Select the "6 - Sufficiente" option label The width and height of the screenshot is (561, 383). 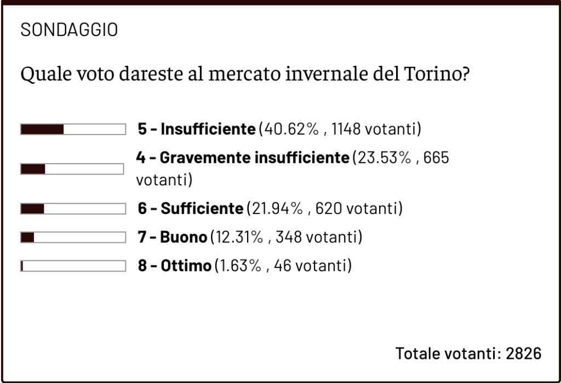tap(190, 208)
